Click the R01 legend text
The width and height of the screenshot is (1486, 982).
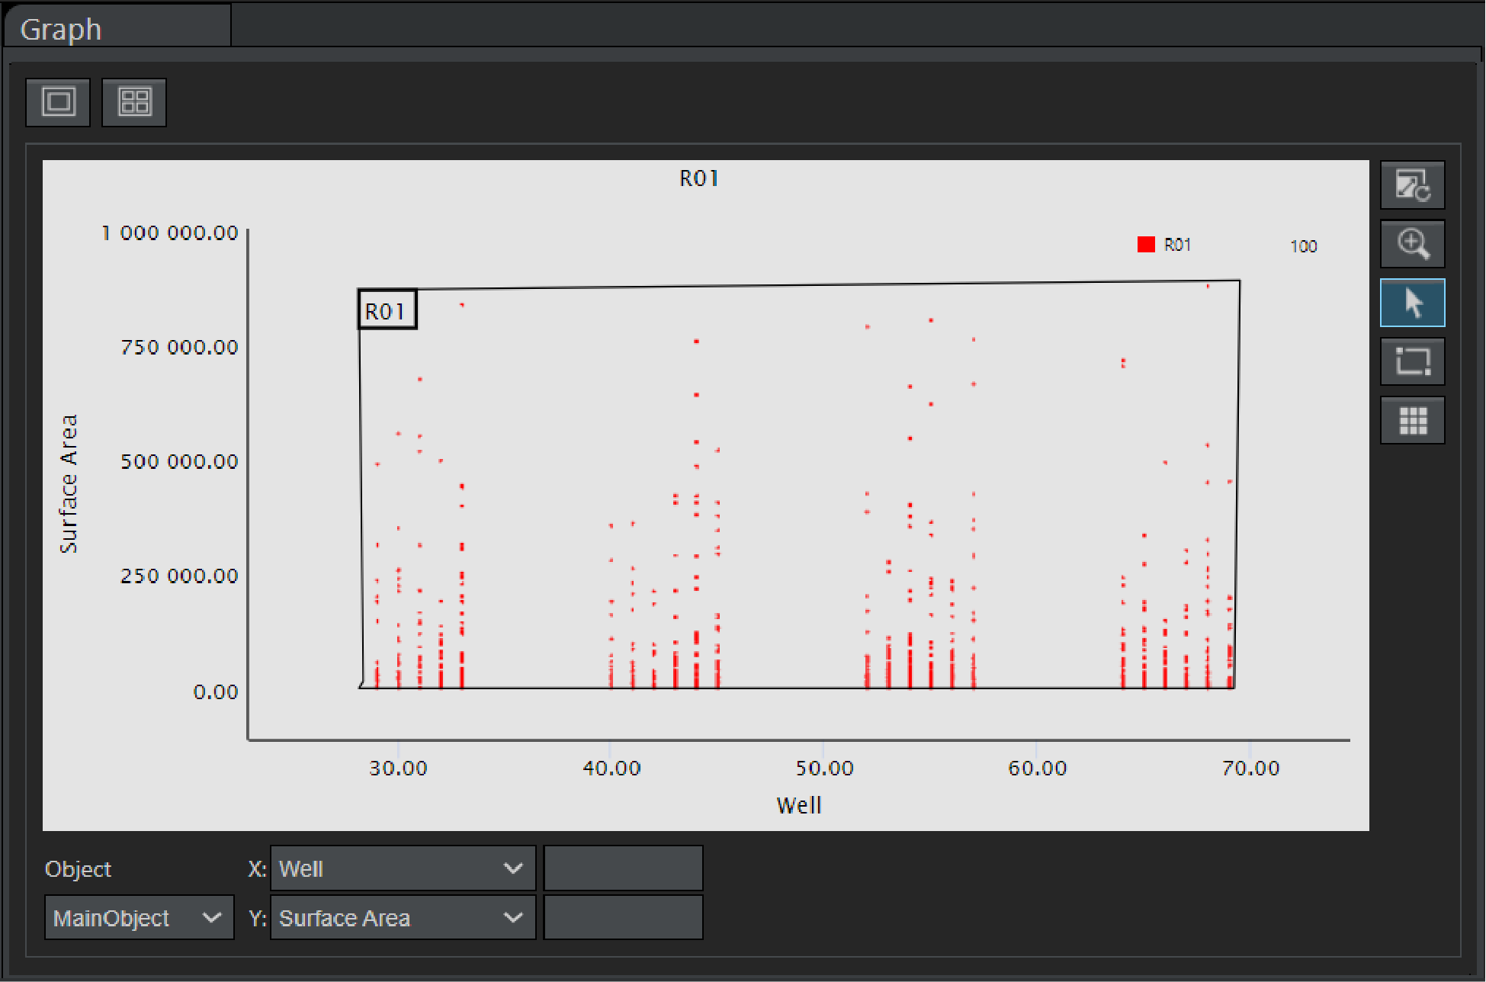point(1177,245)
